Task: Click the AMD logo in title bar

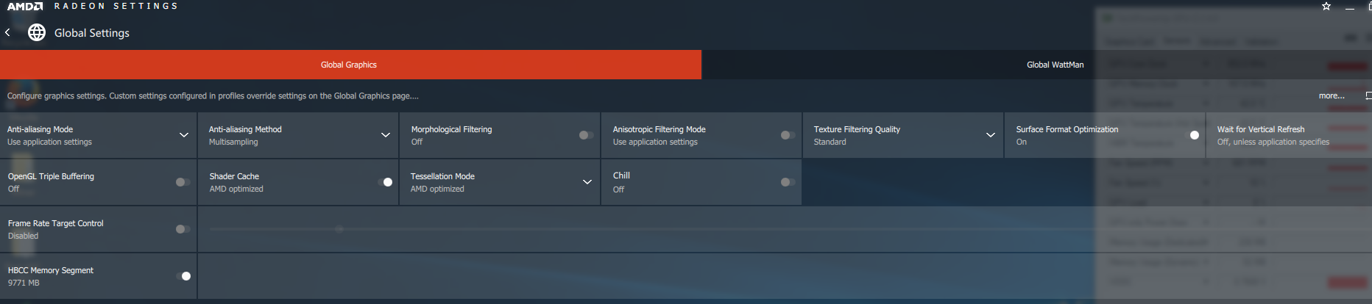Action: pos(25,6)
